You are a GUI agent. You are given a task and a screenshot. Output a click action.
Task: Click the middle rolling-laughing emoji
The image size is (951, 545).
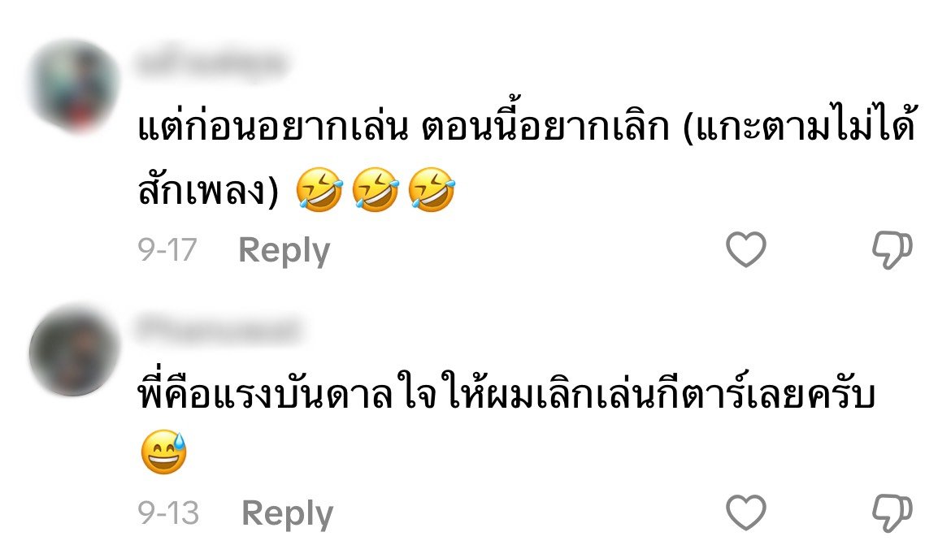click(376, 189)
